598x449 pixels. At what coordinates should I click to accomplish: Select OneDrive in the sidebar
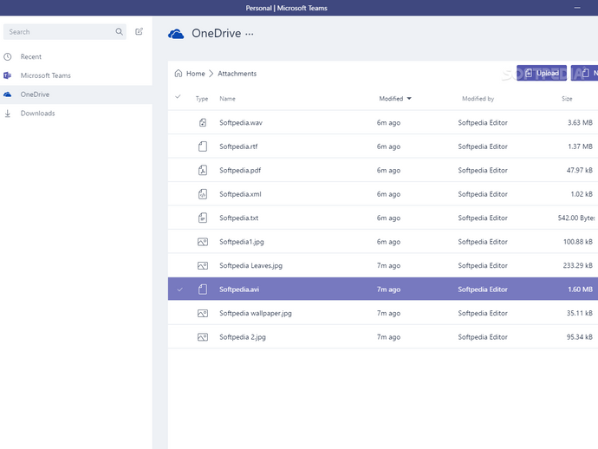[x=76, y=94]
